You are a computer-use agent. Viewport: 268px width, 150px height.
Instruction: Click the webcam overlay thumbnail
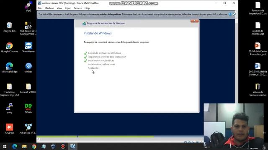pyautogui.click(x=234, y=125)
